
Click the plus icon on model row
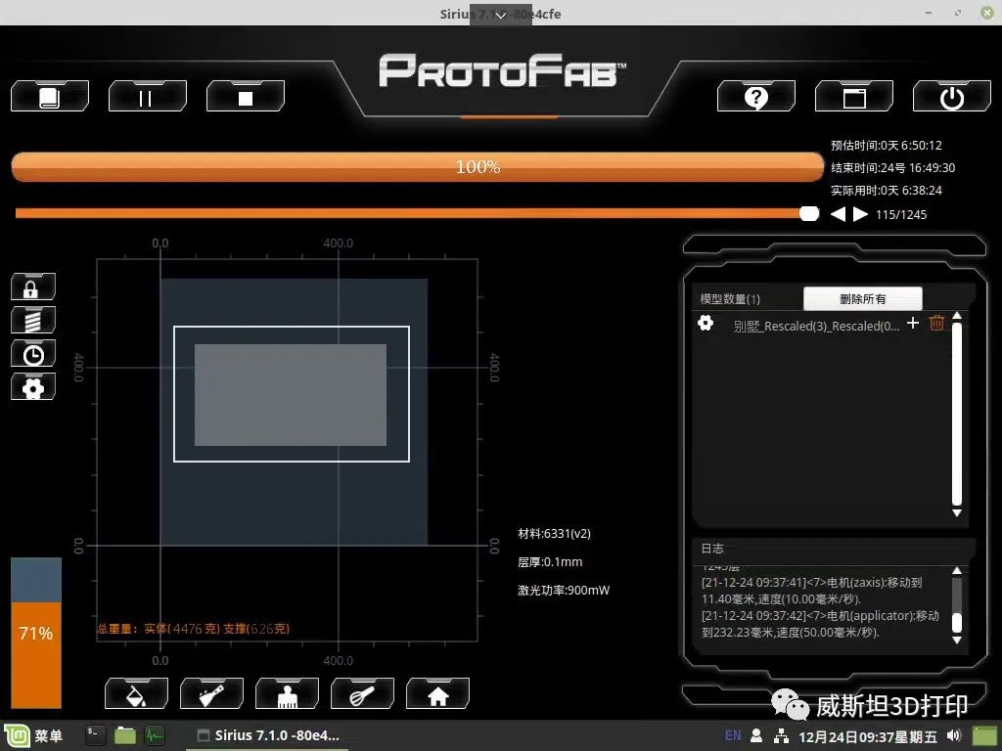pos(913,323)
